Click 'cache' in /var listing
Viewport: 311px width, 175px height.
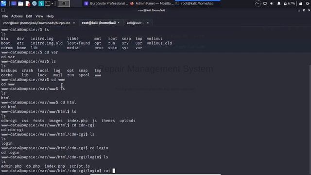click(7, 75)
